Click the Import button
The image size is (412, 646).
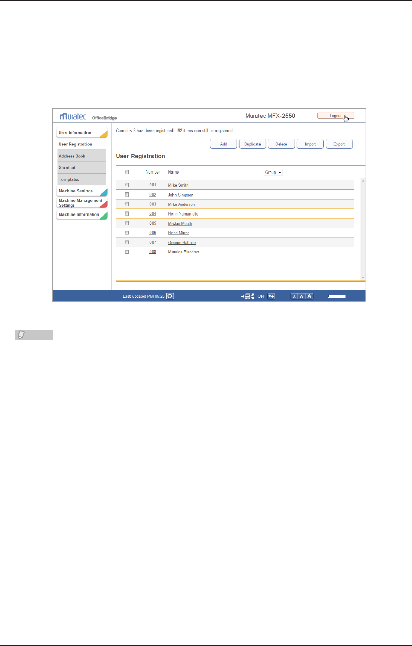click(x=310, y=144)
